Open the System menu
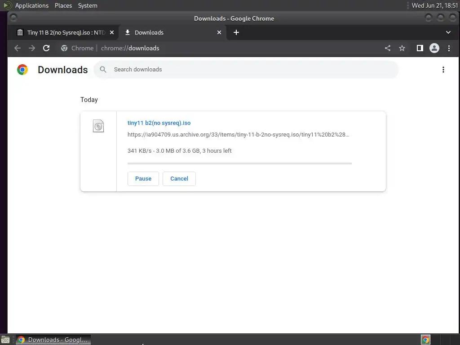The height and width of the screenshot is (345, 460). point(88,5)
